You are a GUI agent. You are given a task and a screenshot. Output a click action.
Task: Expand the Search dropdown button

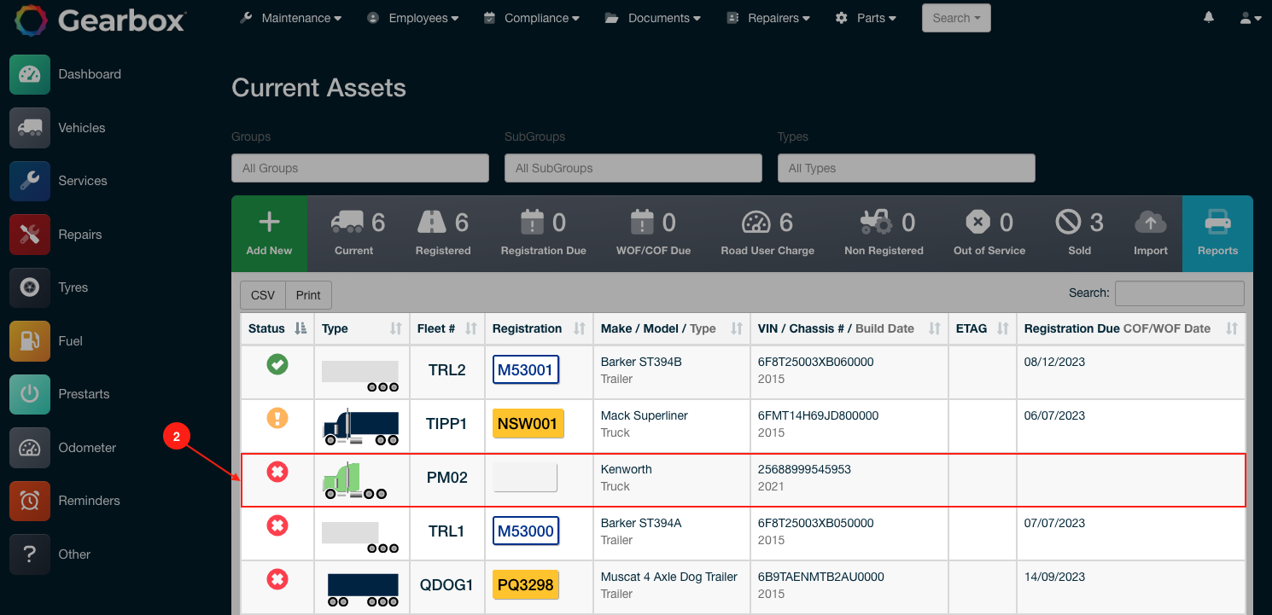[x=955, y=18]
